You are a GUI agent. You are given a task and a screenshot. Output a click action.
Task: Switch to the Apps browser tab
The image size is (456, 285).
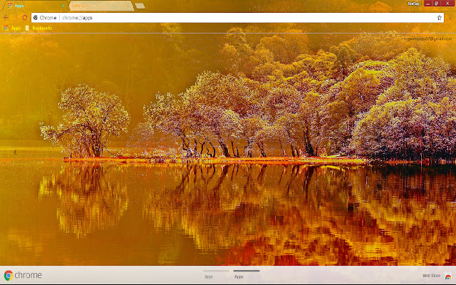35,6
